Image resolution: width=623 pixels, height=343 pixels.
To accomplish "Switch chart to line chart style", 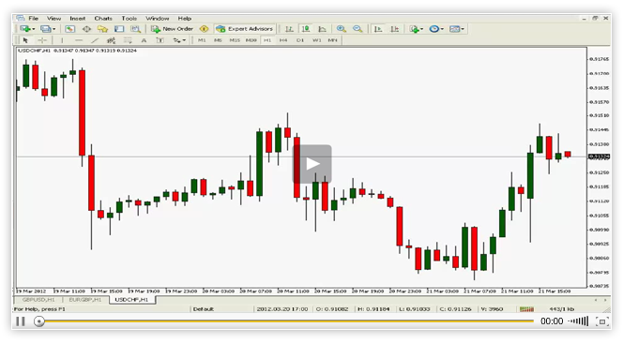I will (322, 29).
